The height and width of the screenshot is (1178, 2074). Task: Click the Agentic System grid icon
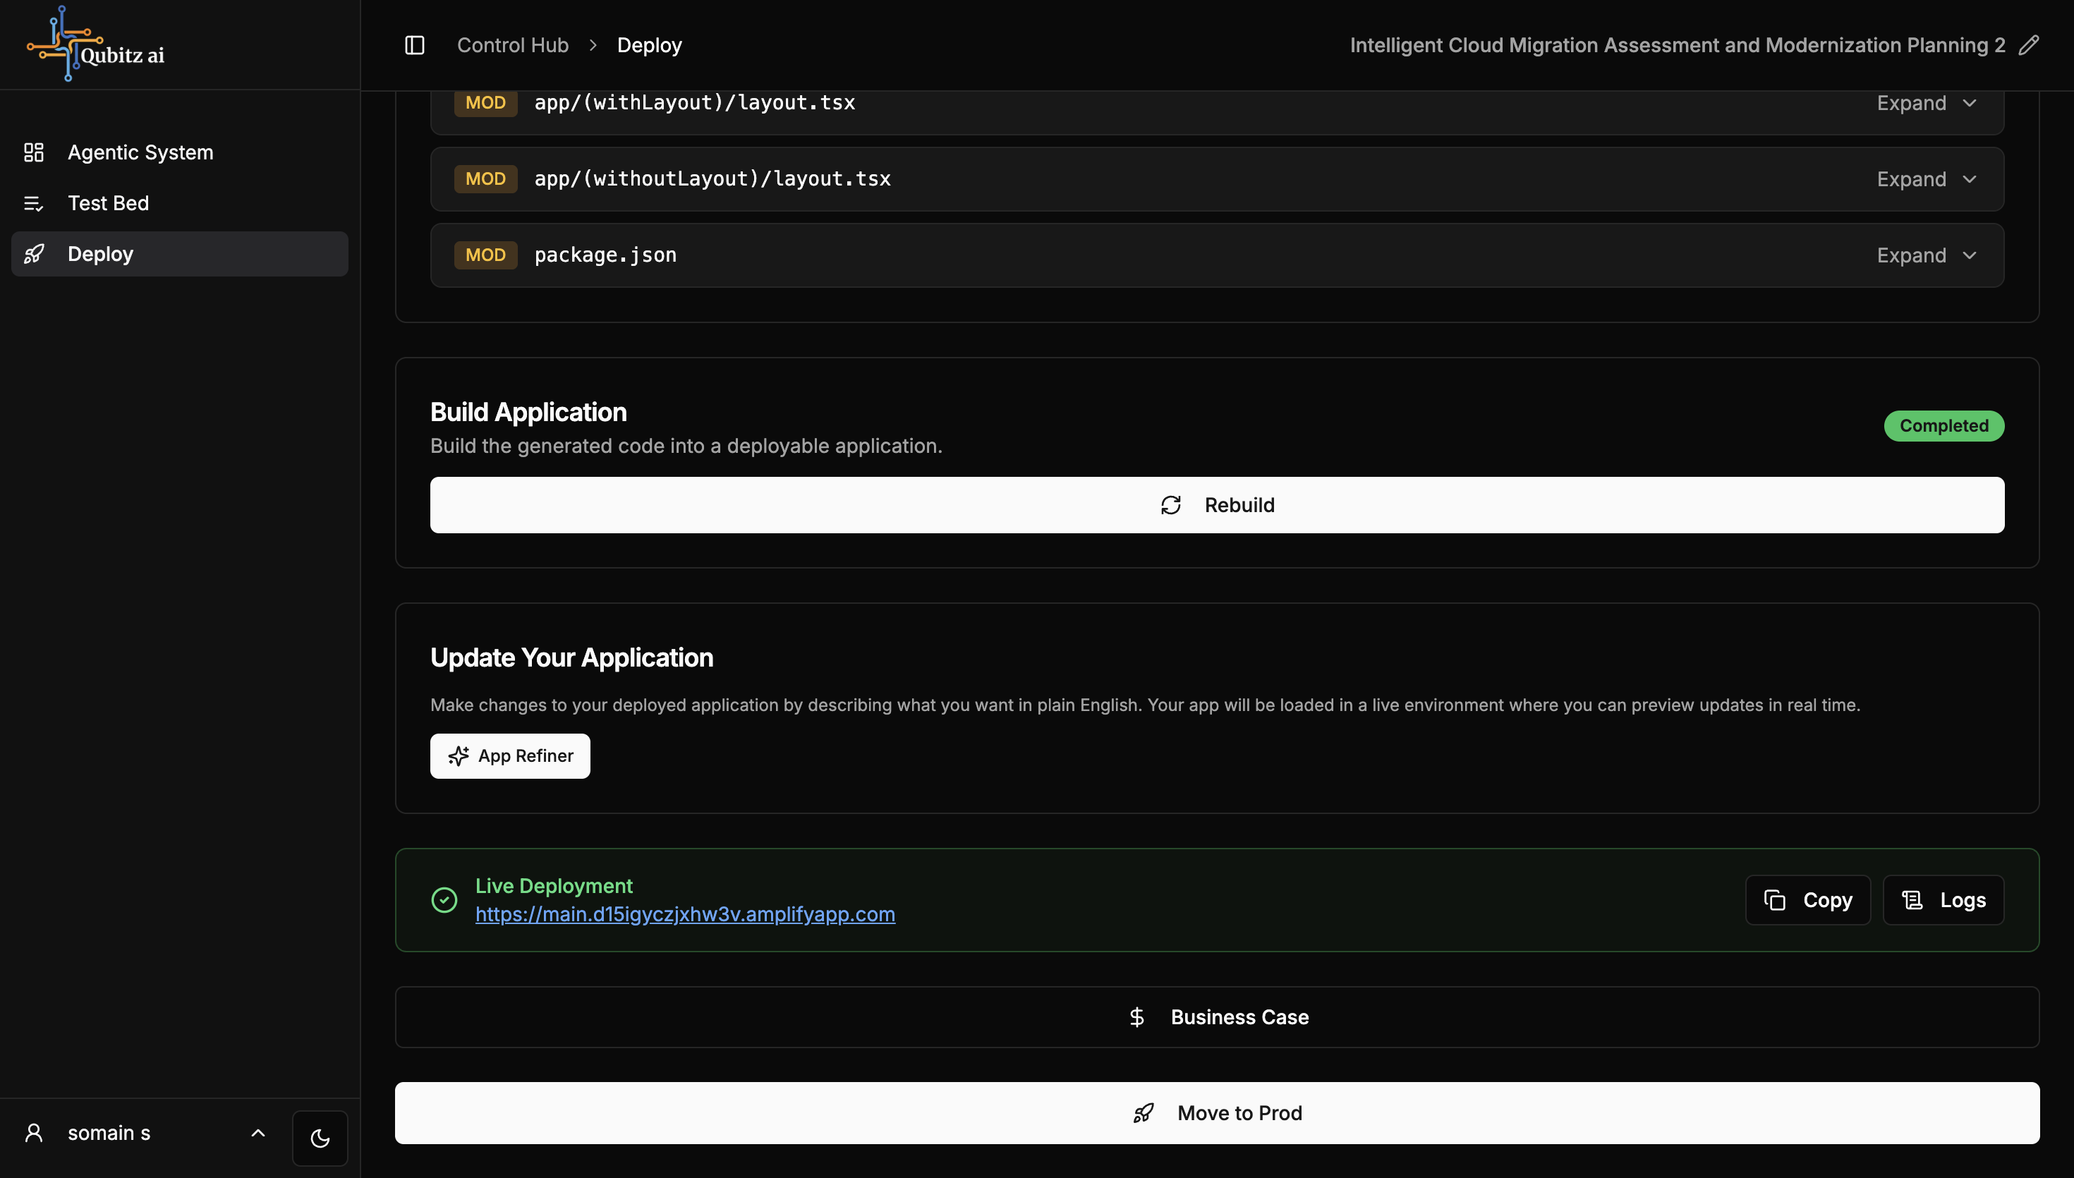point(34,152)
